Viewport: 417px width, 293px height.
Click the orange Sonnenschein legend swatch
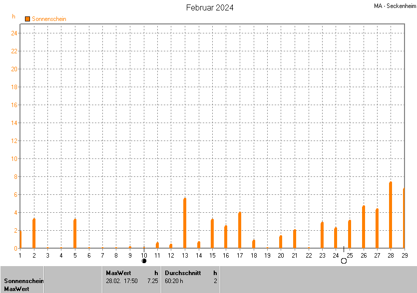point(27,19)
